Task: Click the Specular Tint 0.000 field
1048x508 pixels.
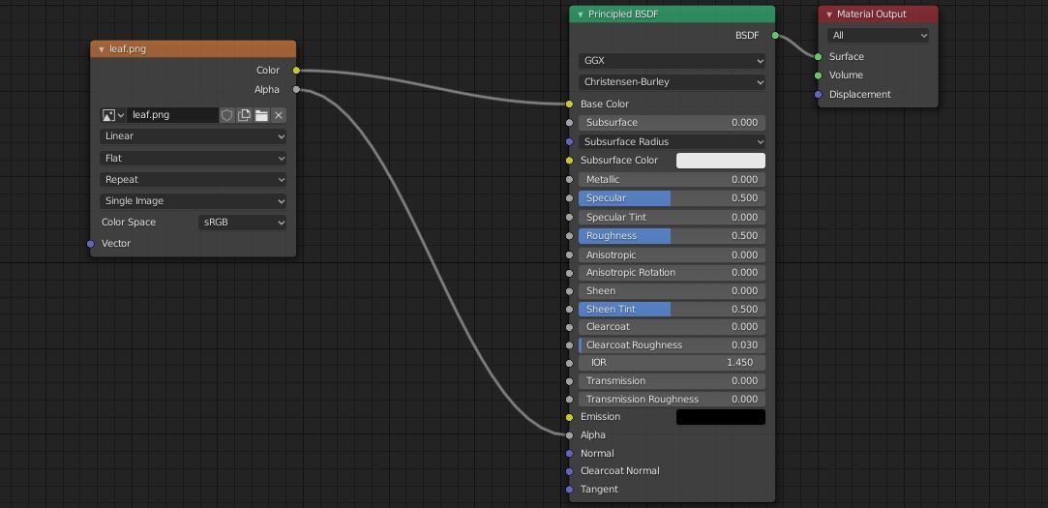Action: tap(672, 218)
